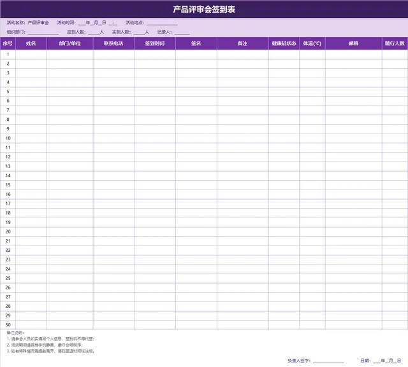The width and height of the screenshot is (408, 367).
Task: Select row number 28 cell
Action: pyautogui.click(x=8, y=307)
